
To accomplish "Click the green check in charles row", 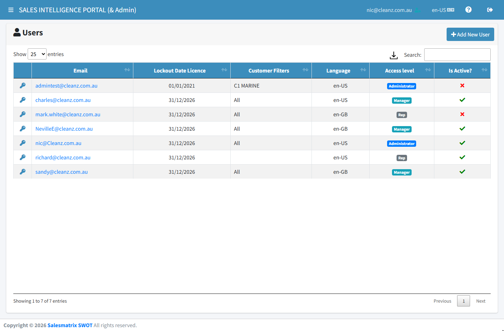I will coord(462,100).
